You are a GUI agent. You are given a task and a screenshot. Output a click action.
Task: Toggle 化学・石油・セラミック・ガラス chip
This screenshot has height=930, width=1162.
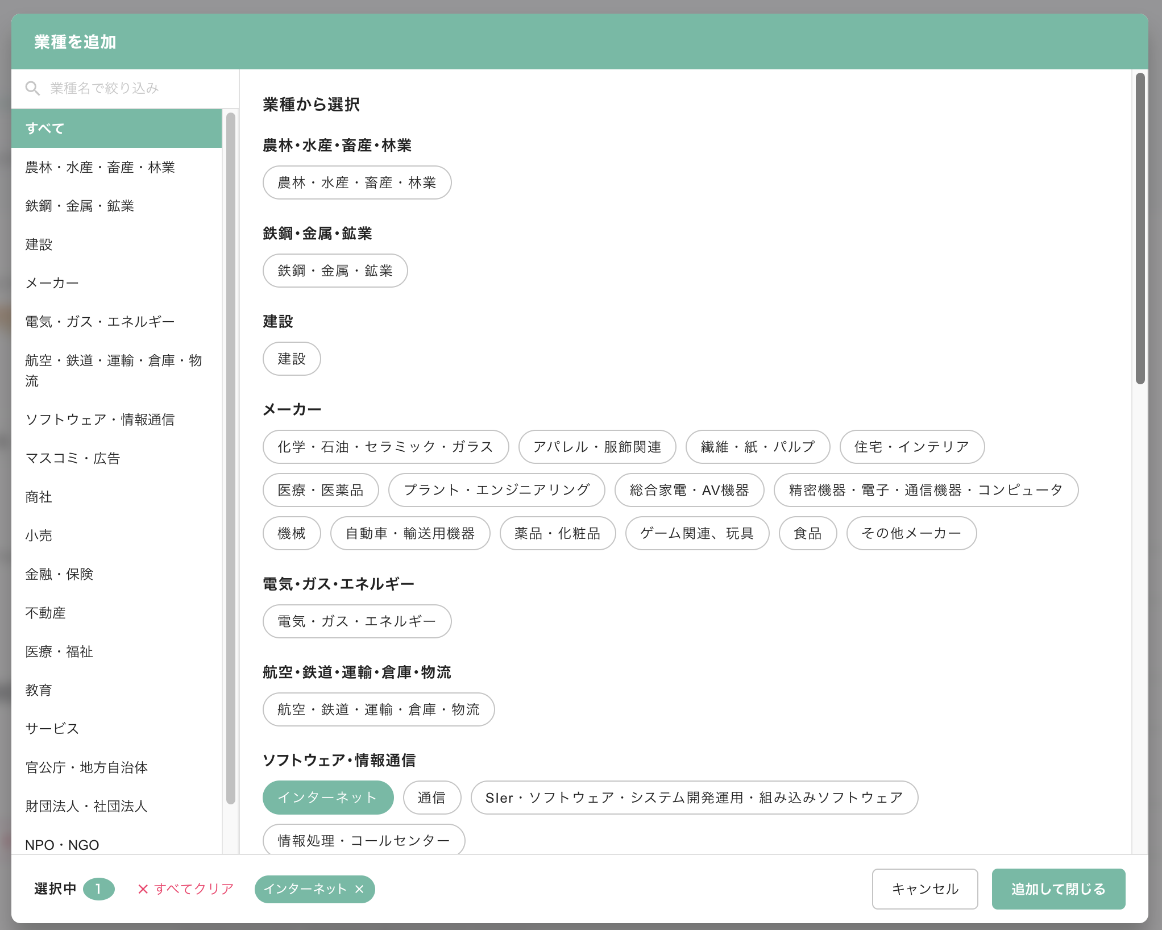(385, 447)
